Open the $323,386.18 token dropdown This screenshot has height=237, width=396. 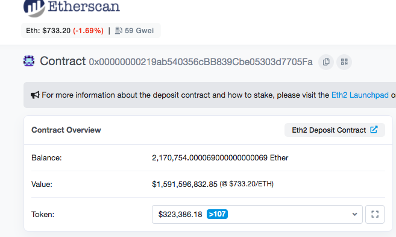tap(257, 214)
